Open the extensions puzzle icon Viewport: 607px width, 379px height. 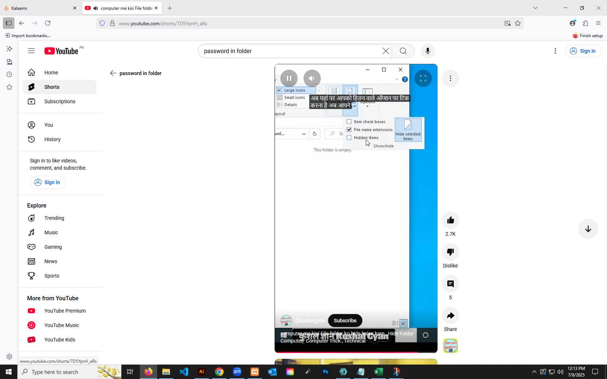pos(585,23)
